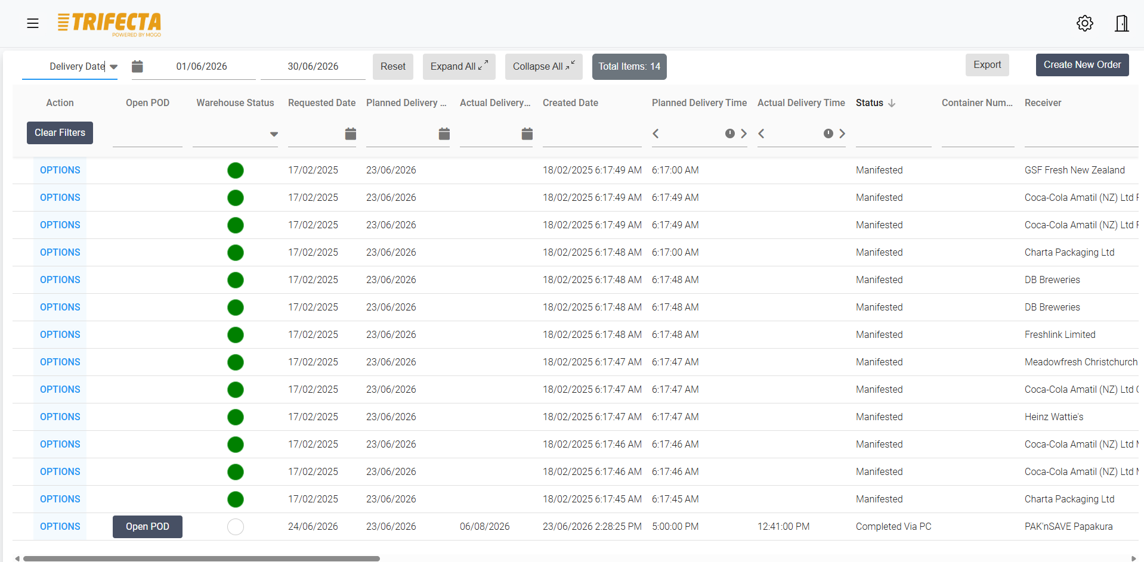The width and height of the screenshot is (1144, 562).
Task: Click next arrow in Actual Delivery Time filter
Action: 842,133
